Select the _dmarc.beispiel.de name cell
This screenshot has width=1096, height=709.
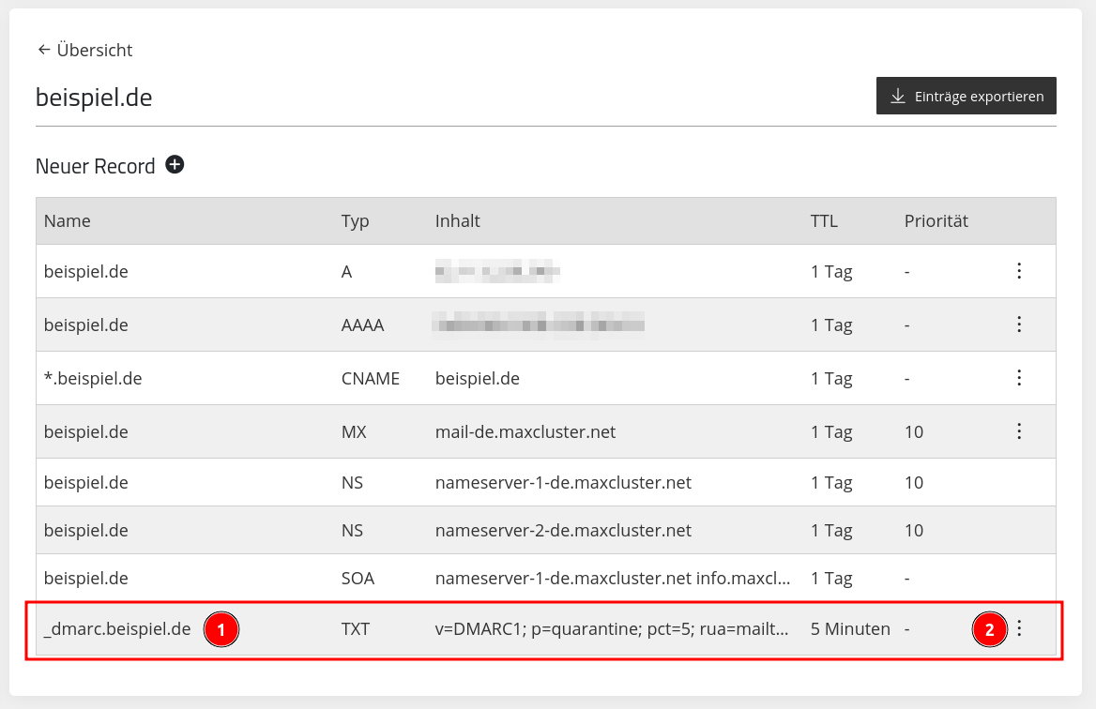click(x=117, y=628)
